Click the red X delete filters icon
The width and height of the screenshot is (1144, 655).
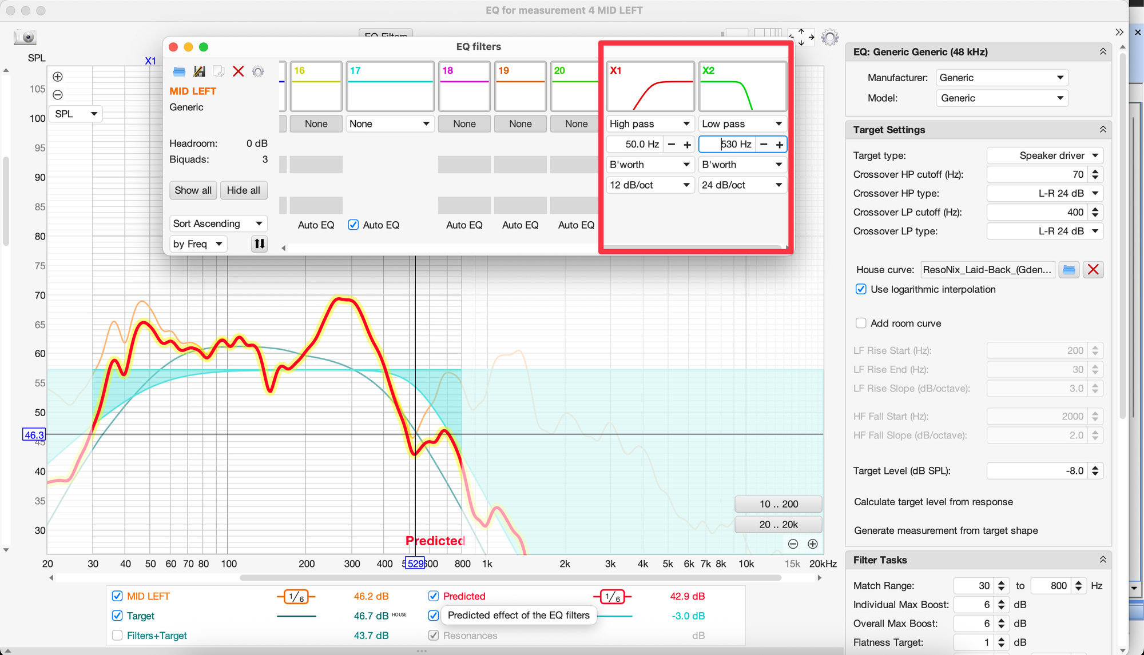pyautogui.click(x=239, y=71)
